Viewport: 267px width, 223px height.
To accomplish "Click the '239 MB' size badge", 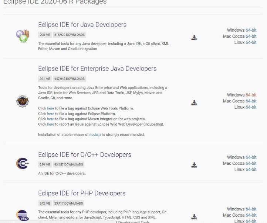I will pos(45,164).
